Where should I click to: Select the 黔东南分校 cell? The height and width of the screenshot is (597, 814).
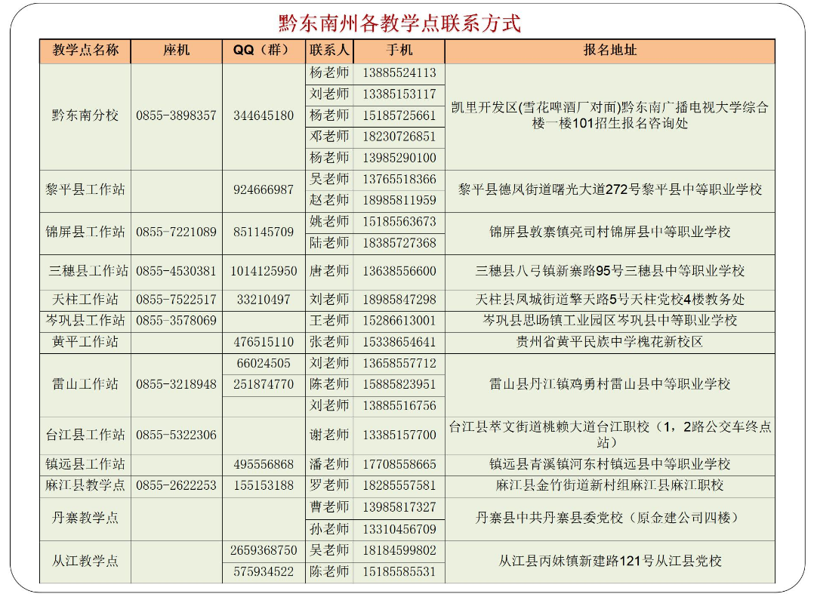85,115
